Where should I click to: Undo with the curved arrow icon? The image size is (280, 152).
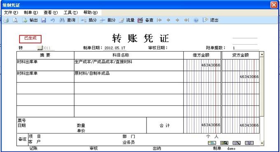[x=53, y=20]
